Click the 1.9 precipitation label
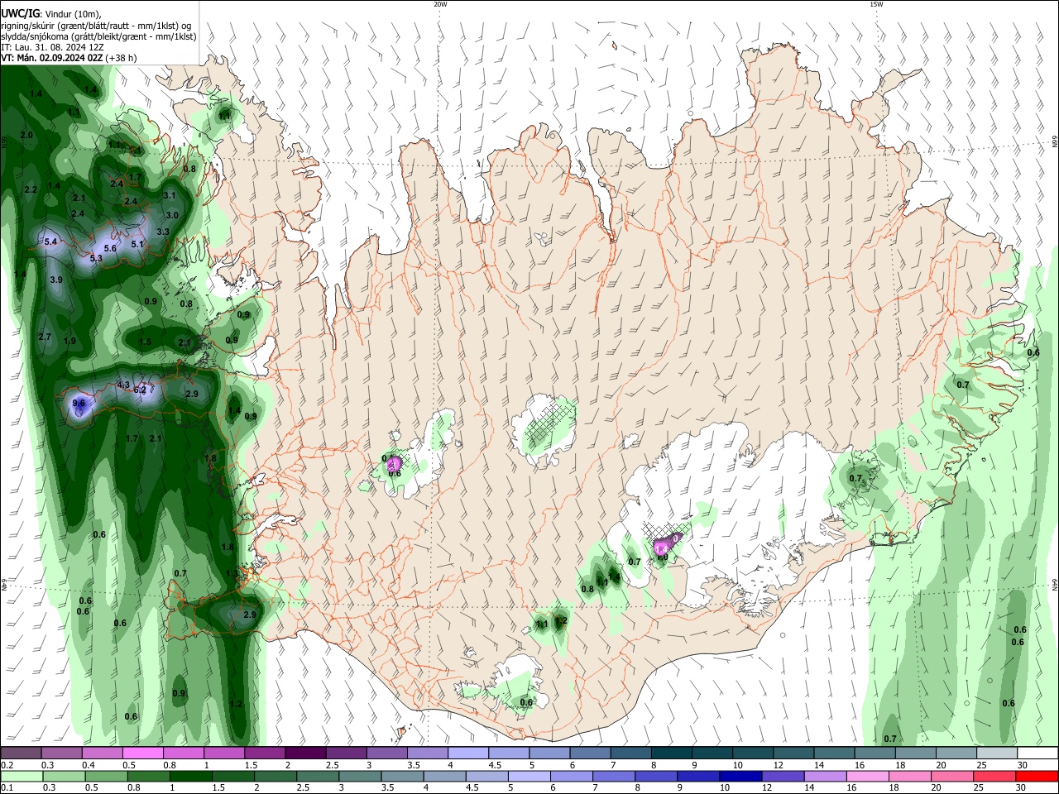This screenshot has height=794, width=1059. [69, 341]
